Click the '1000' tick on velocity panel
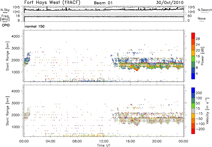Screen dimensions: 212x147 pyautogui.click(x=16, y=127)
